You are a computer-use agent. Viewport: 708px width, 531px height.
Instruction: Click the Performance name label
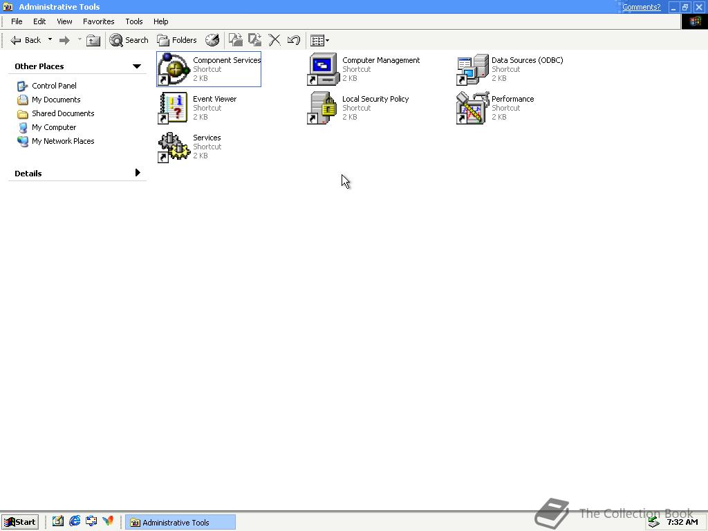click(512, 99)
